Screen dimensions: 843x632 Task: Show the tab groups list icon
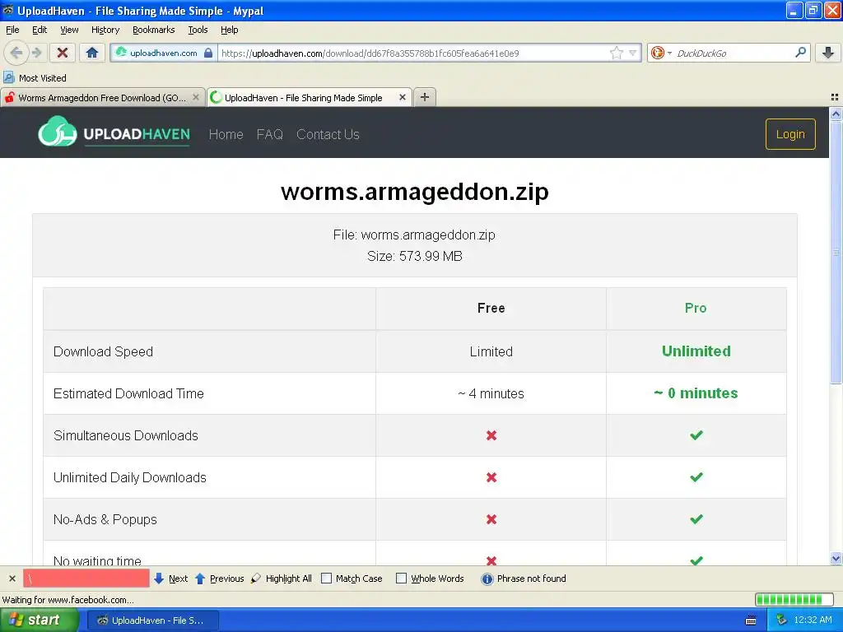tap(835, 97)
